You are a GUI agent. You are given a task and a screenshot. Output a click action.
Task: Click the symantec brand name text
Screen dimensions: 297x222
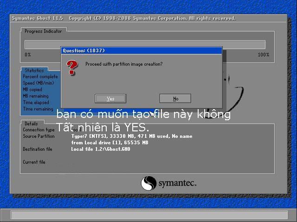[177, 184]
